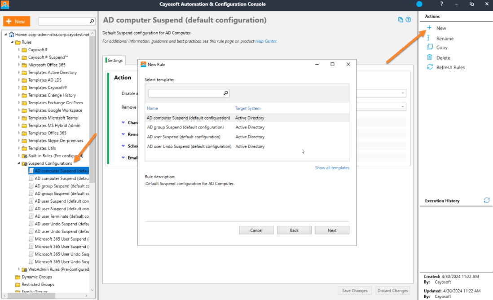Click the Templates Cayosoft® folder icon
Screen dimensions: 493x300
coord(24,88)
